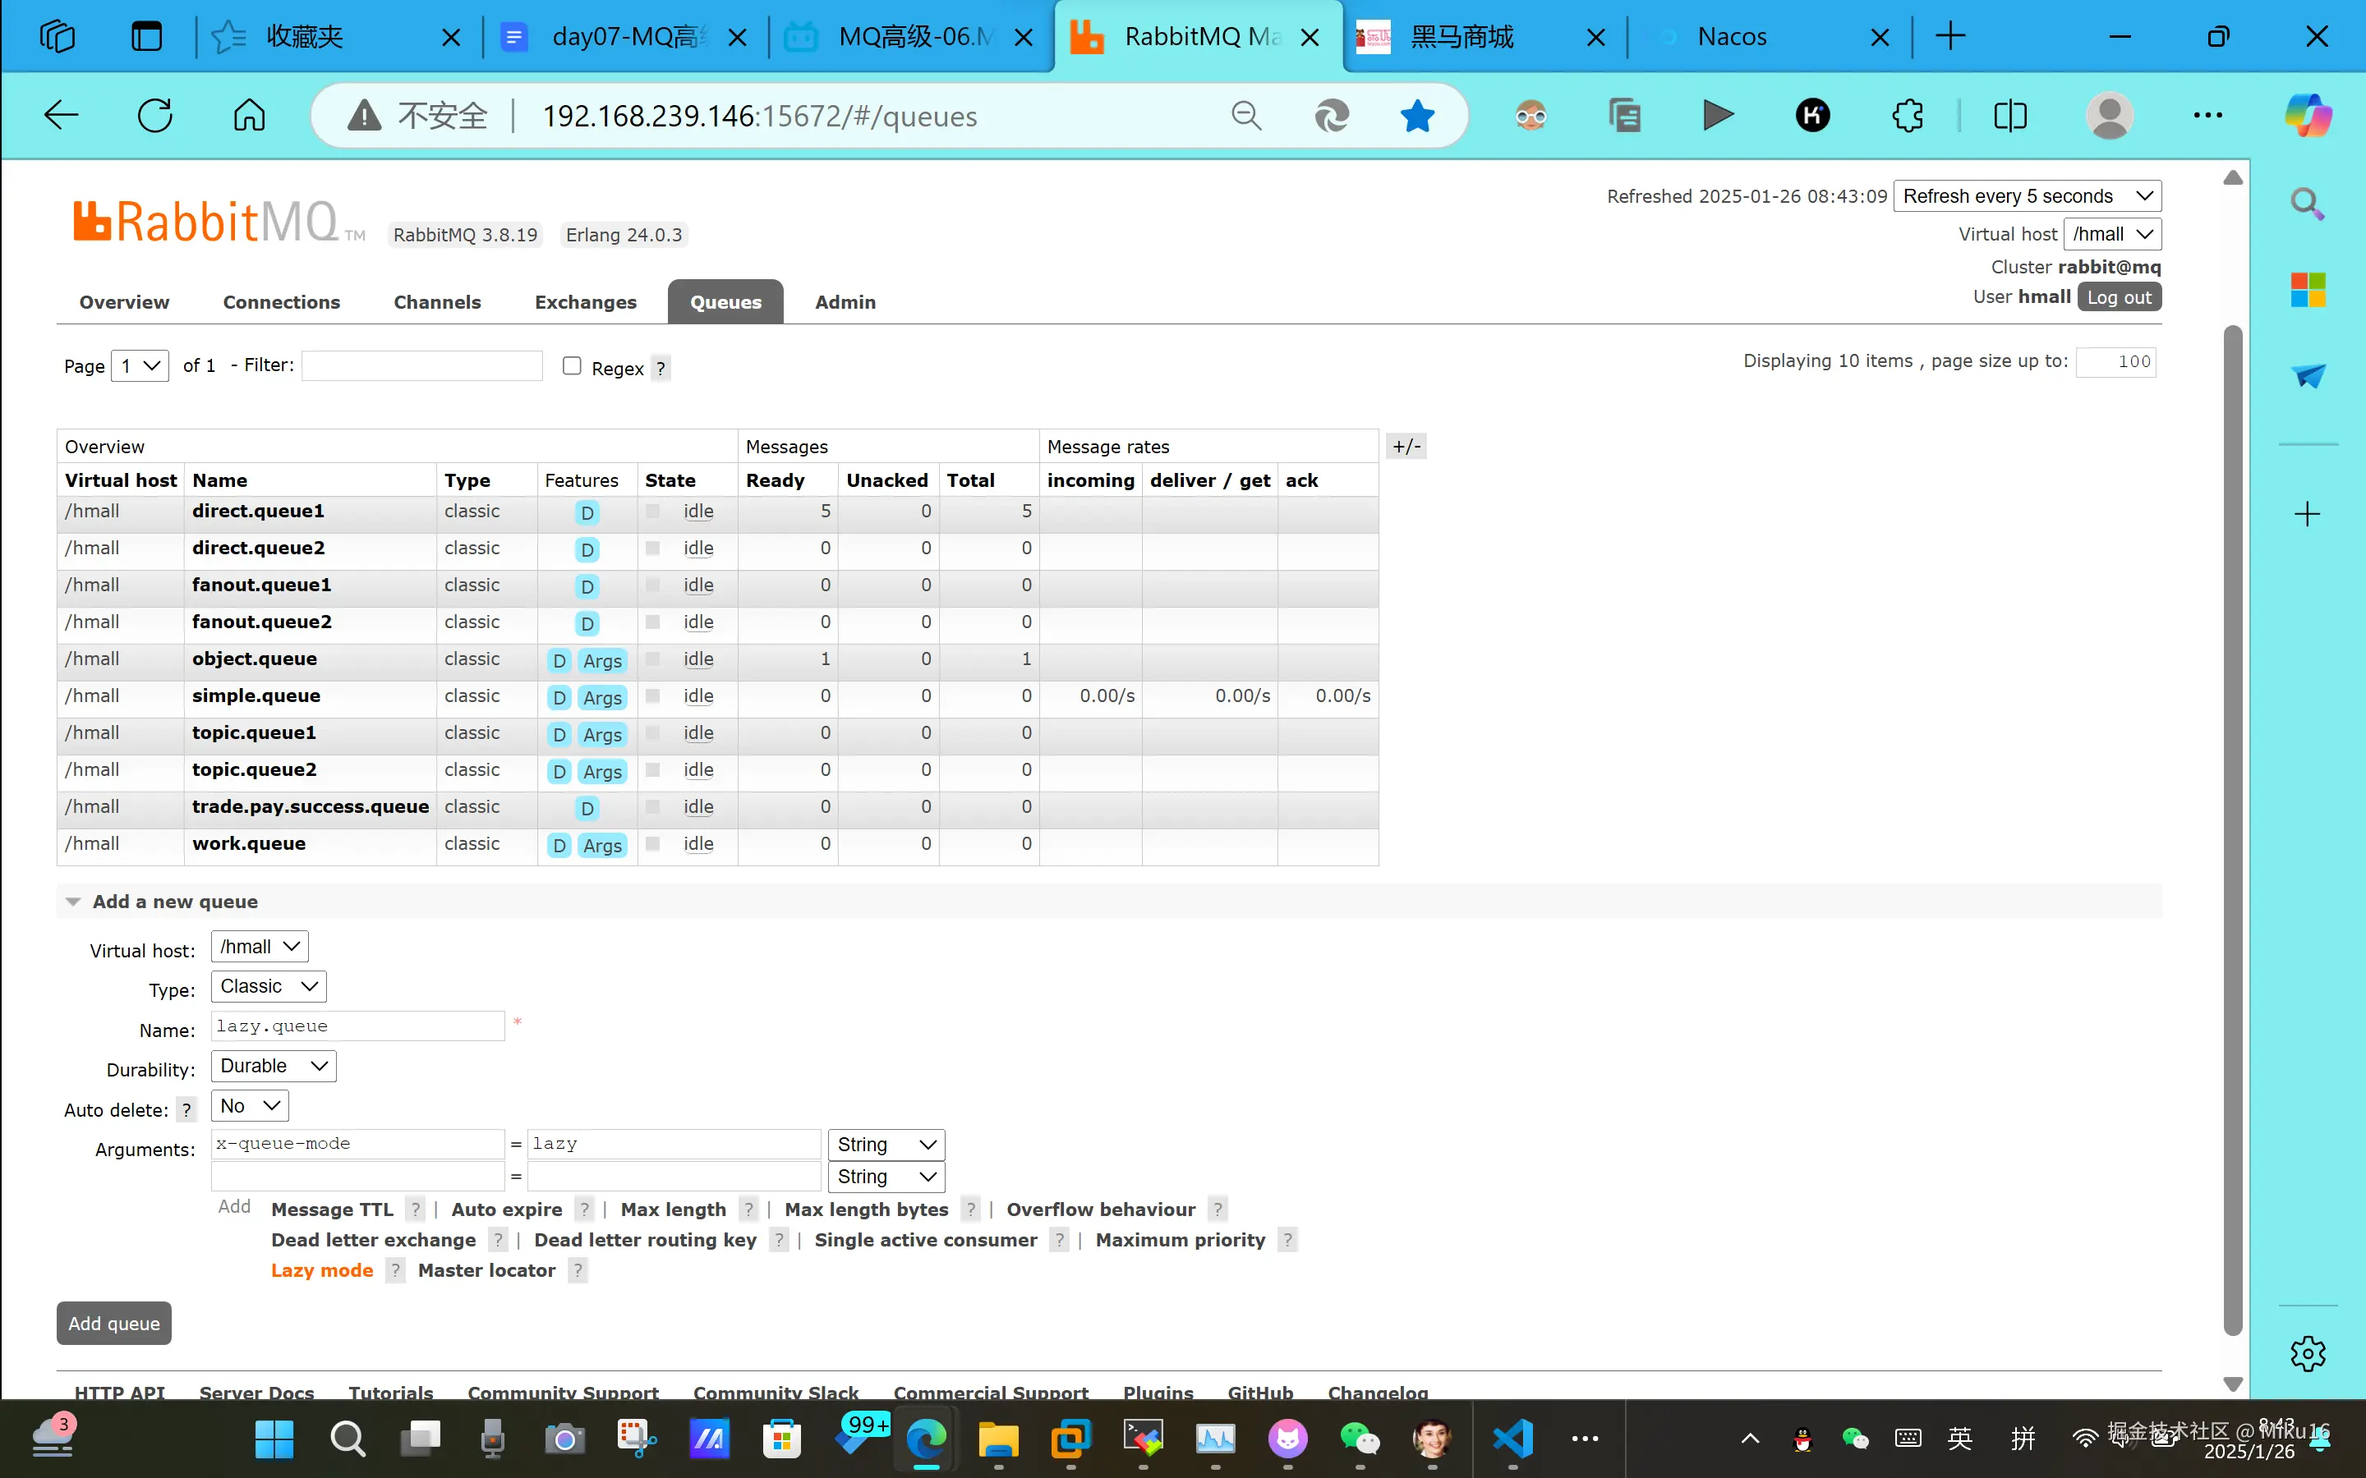Open the Durability dropdown
Viewport: 2366px width, 1478px height.
[273, 1066]
